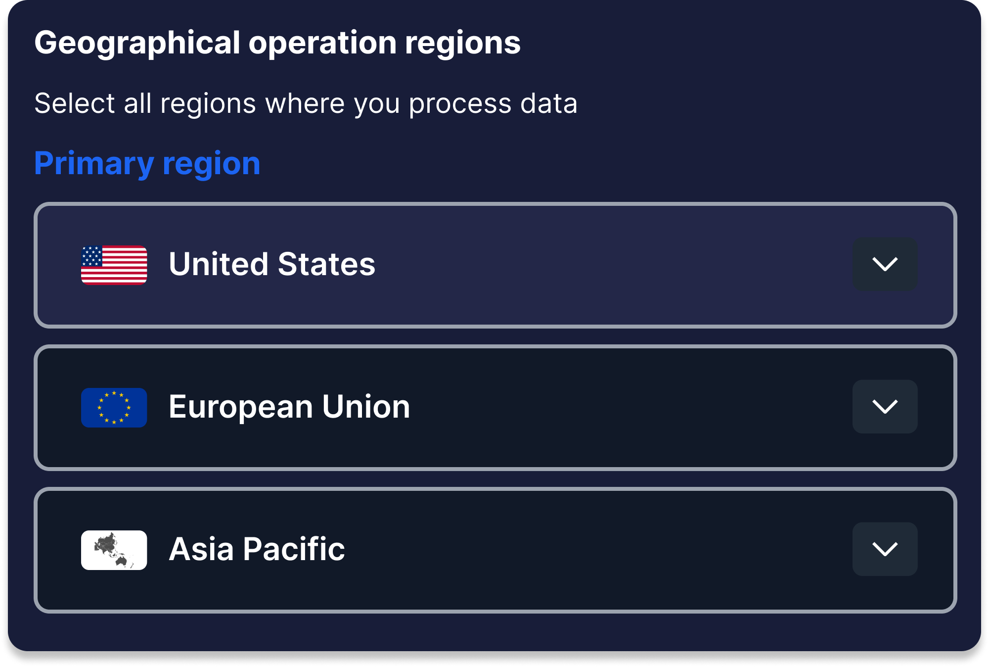
Task: Click the Asia Pacific label text
Action: point(257,549)
